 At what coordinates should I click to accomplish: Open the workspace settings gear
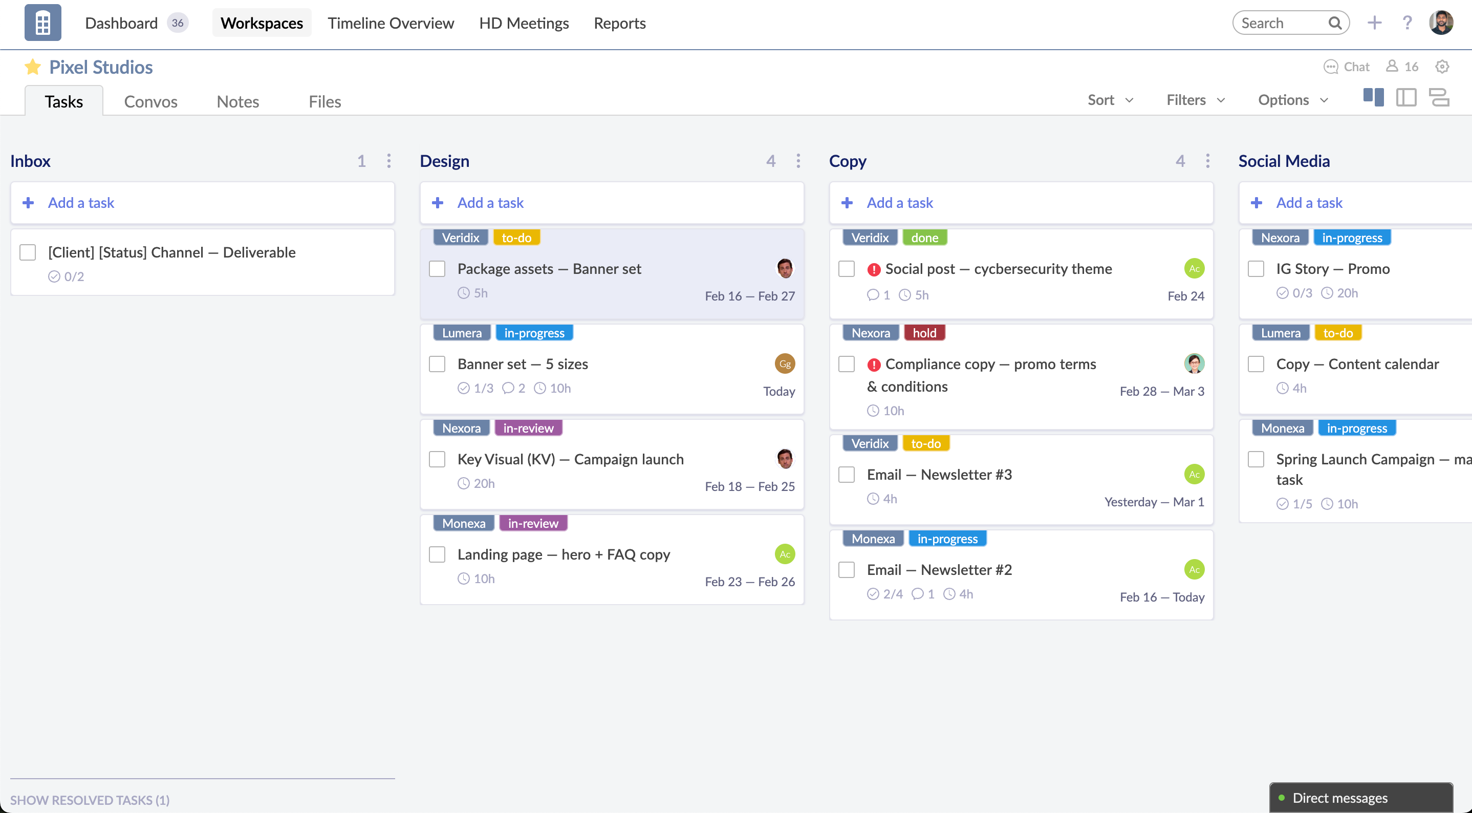coord(1442,67)
